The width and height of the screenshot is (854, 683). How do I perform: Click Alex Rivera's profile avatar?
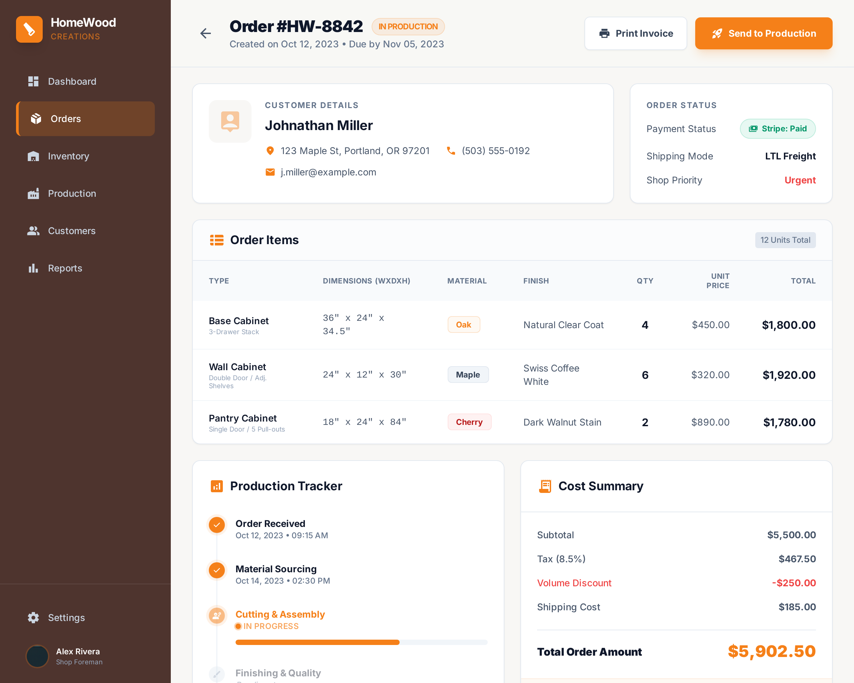tap(37, 656)
